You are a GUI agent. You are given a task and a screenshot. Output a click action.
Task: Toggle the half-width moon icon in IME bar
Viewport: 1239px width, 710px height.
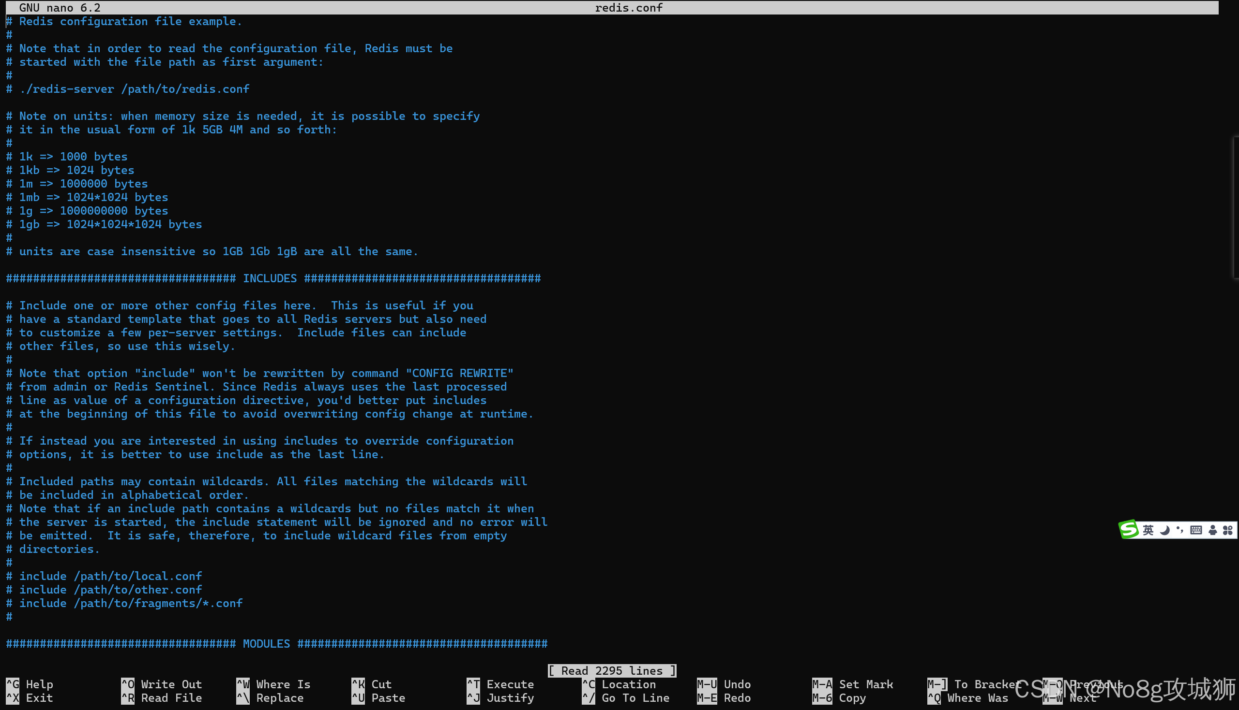point(1165,530)
